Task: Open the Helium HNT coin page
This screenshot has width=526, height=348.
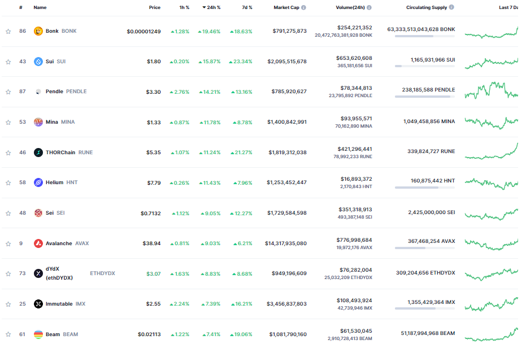Action: (62, 182)
